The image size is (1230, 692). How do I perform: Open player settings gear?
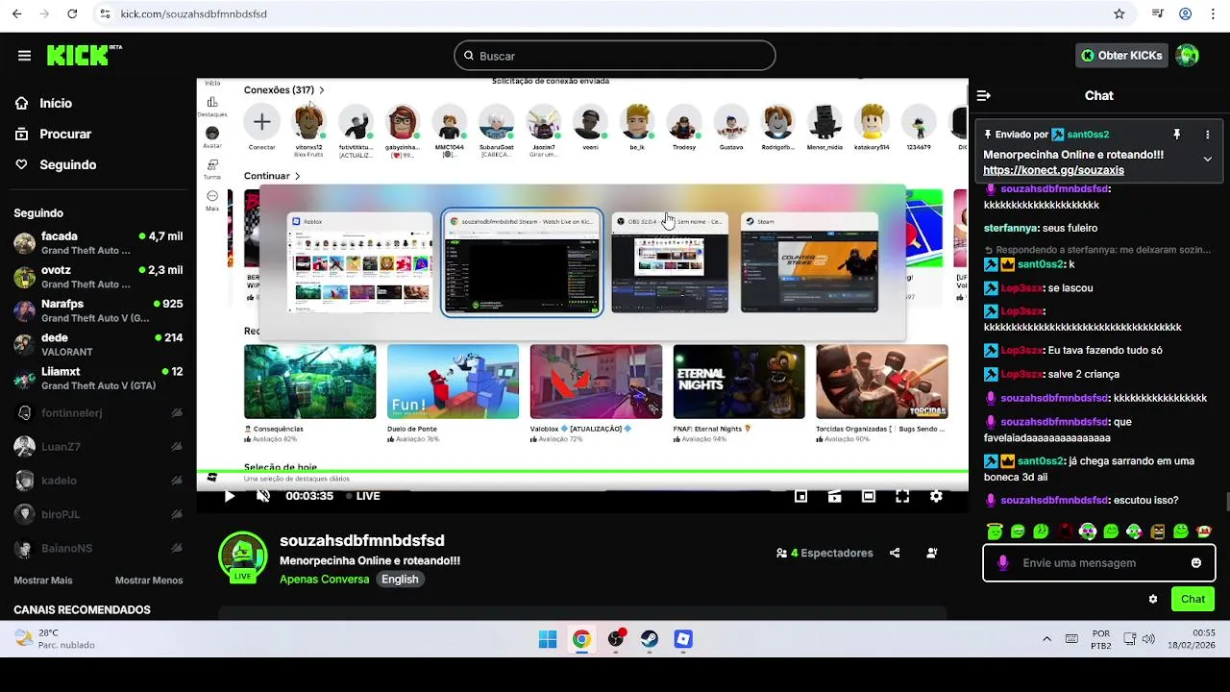point(936,496)
